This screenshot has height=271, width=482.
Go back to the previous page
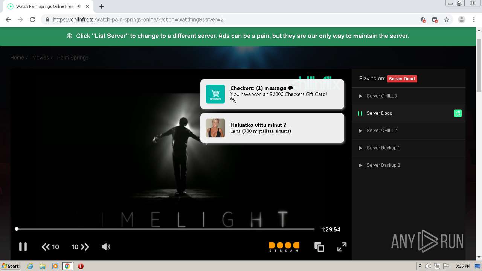(x=8, y=20)
